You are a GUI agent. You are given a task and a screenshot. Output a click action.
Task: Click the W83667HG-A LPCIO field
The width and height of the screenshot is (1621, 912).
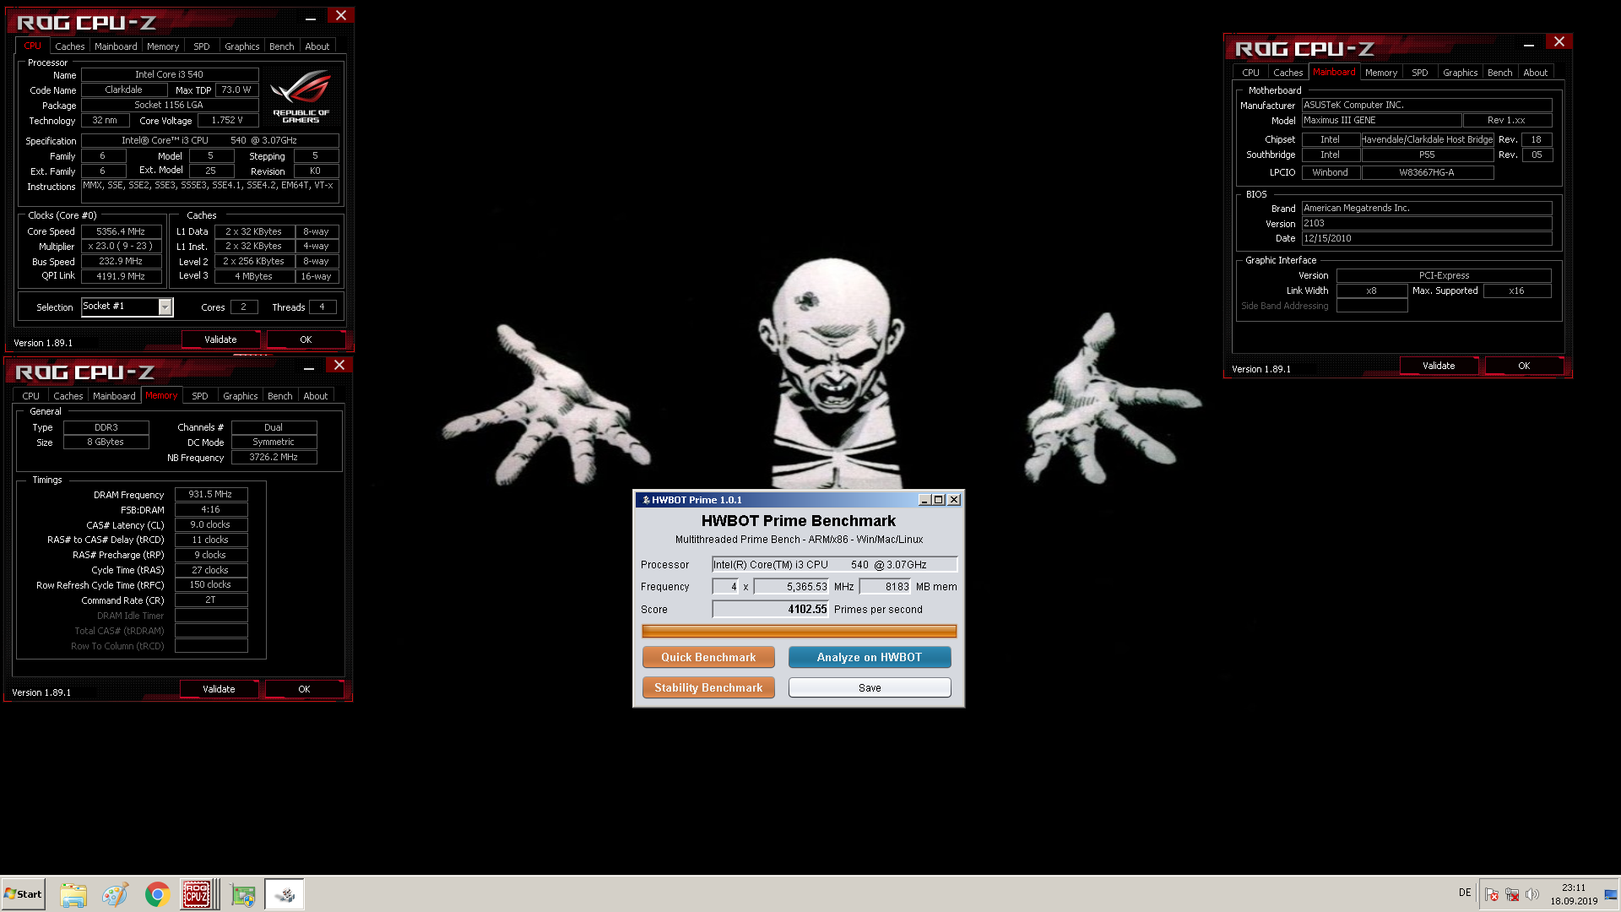tap(1427, 172)
